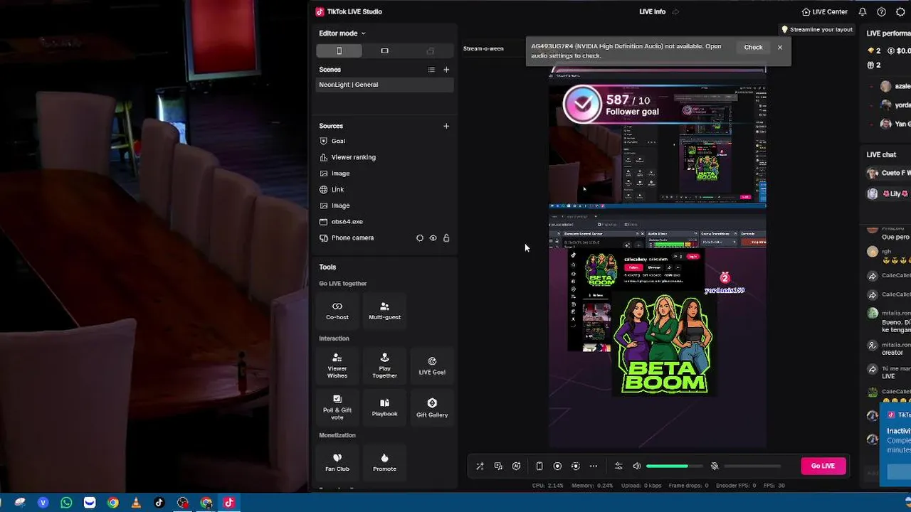Open the Gift Gallery tool
Screen dimensions: 911x512
click(x=432, y=407)
